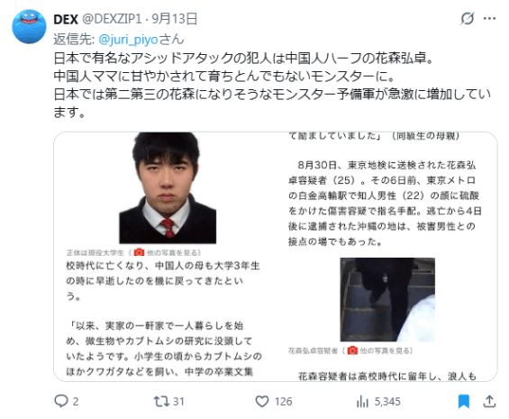
Task: Click the retweet count 31
Action: (178, 402)
